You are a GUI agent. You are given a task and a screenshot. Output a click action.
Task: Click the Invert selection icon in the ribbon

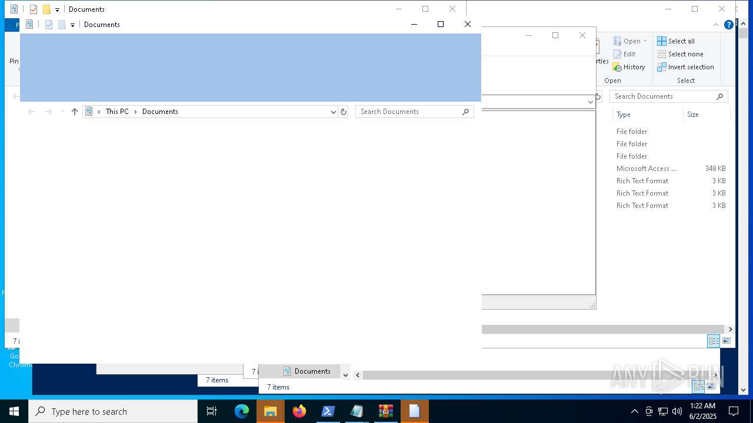662,67
